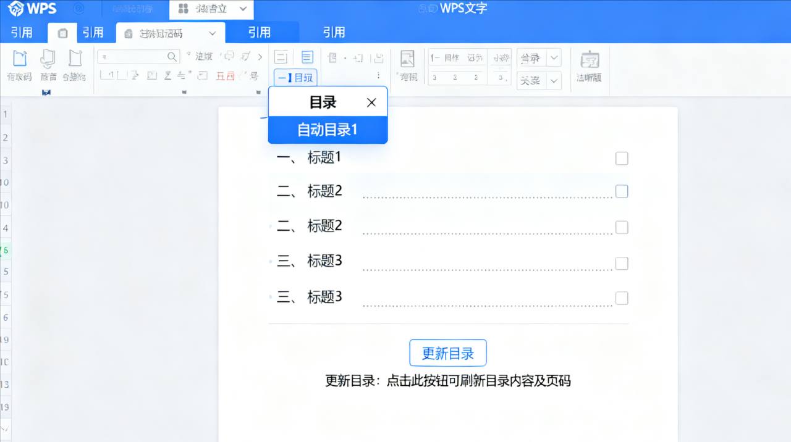This screenshot has height=442, width=791.
Task: Open the upper dropdown with chevron near ribbon right
Action: [553, 57]
